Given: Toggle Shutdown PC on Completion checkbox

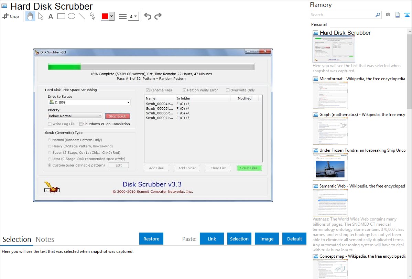Looking at the screenshot, I should point(81,124).
